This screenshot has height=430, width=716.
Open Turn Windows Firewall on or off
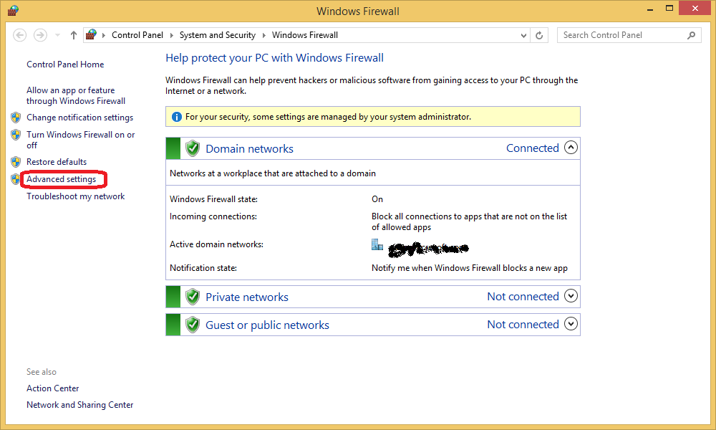pyautogui.click(x=81, y=140)
